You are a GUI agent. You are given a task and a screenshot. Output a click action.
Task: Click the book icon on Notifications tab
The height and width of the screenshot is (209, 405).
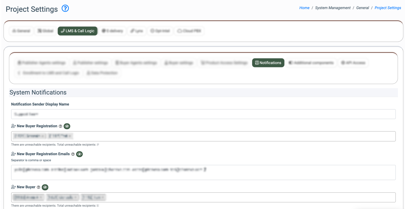257,63
